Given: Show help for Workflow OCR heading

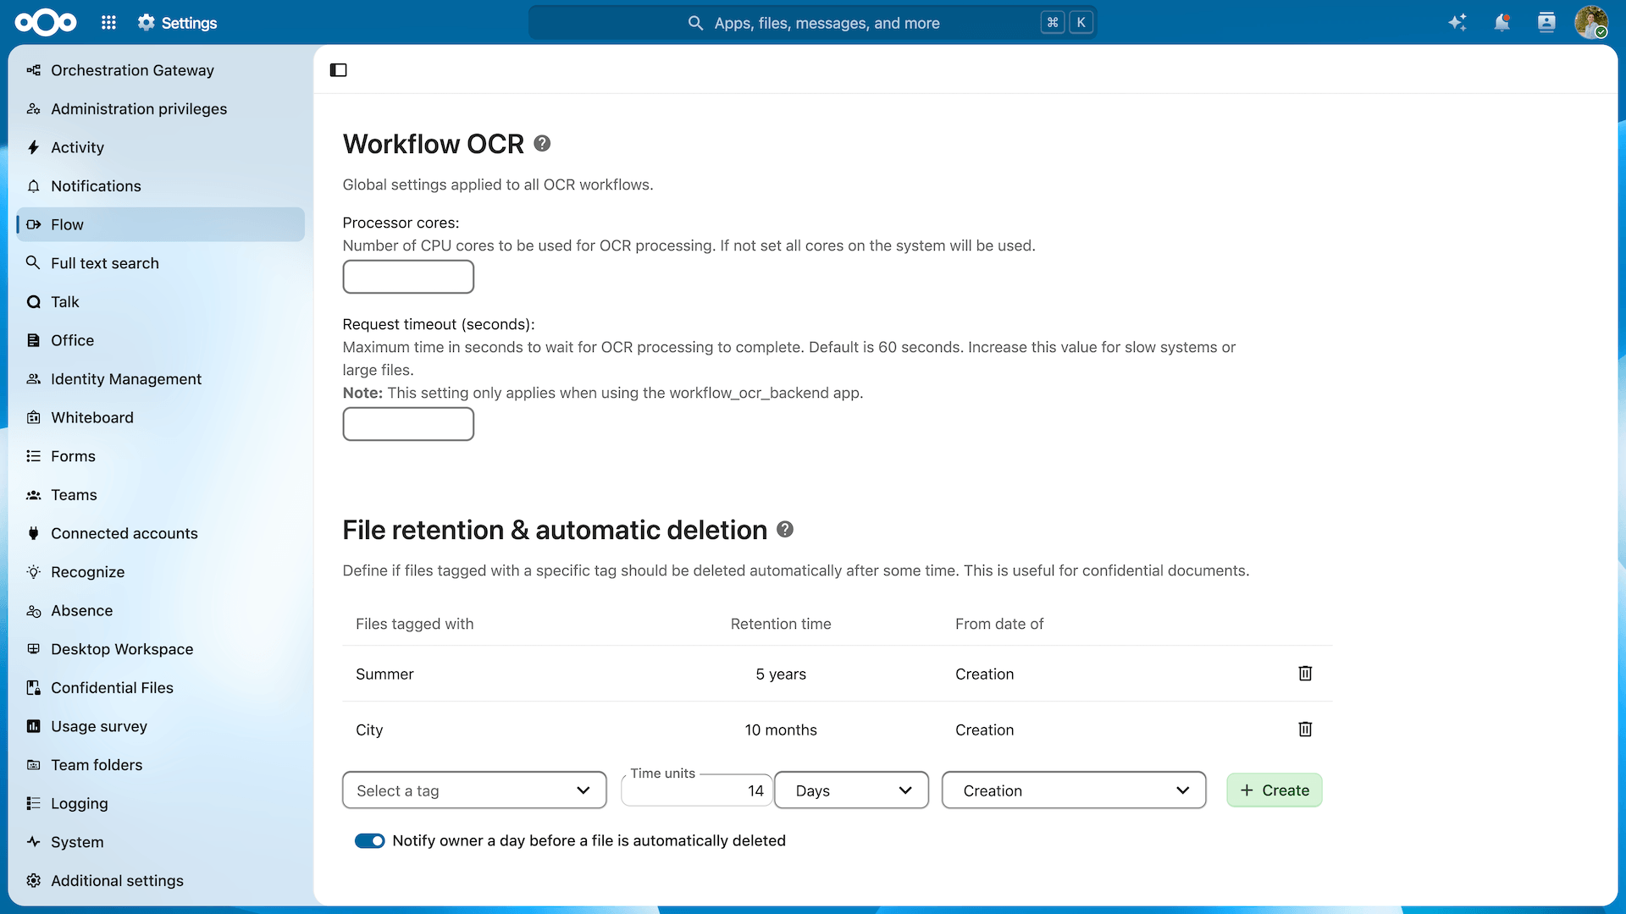Looking at the screenshot, I should (x=542, y=144).
